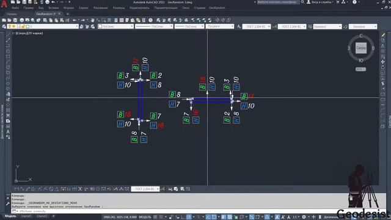Close the command line panel with X
Image resolution: width=391 pixels, height=220 pixels.
click(8, 198)
